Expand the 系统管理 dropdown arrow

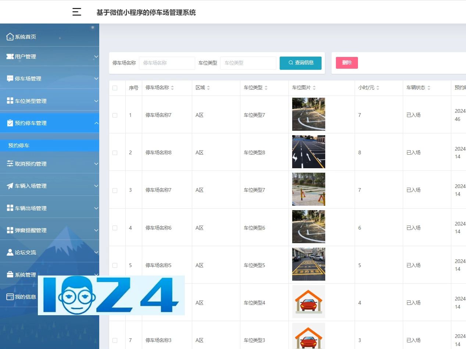(97, 274)
